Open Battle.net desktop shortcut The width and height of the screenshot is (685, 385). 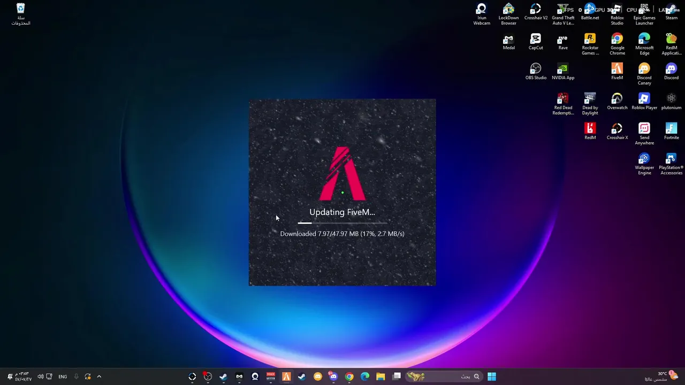pyautogui.click(x=590, y=12)
